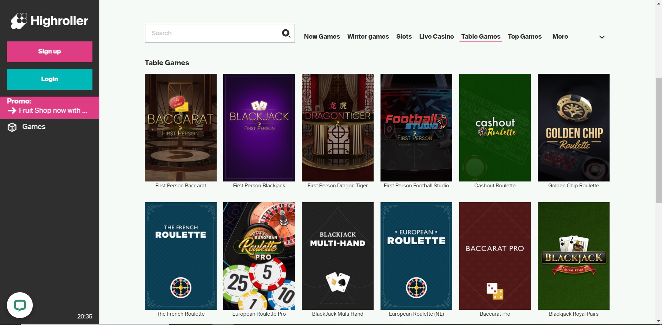Switch to the Slots tab
This screenshot has width=662, height=325.
404,37
